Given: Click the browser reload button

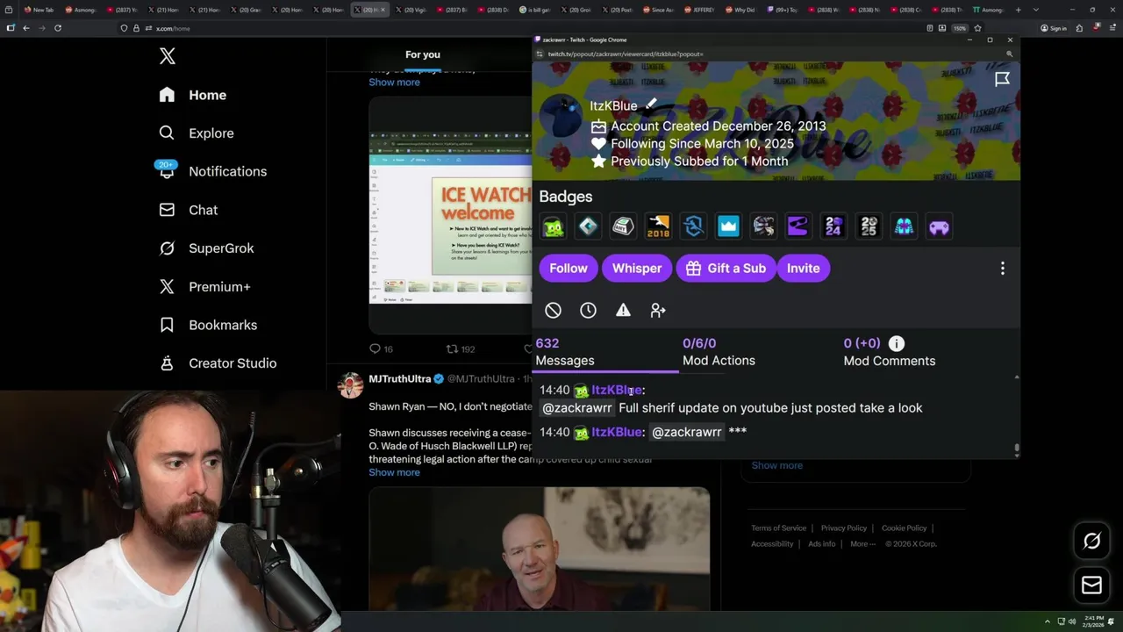Looking at the screenshot, I should (x=58, y=28).
